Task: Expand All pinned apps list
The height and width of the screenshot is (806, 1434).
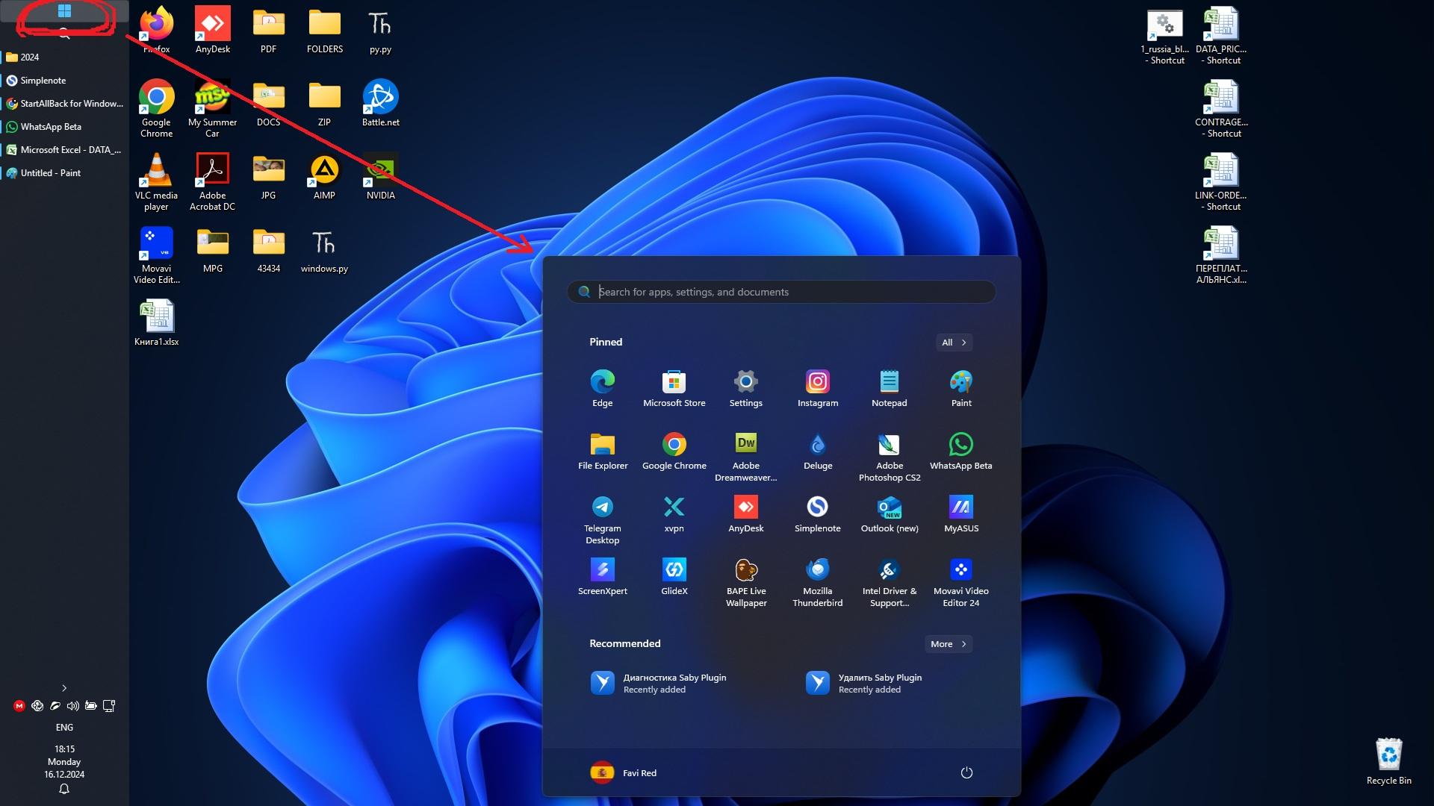Action: 954,342
